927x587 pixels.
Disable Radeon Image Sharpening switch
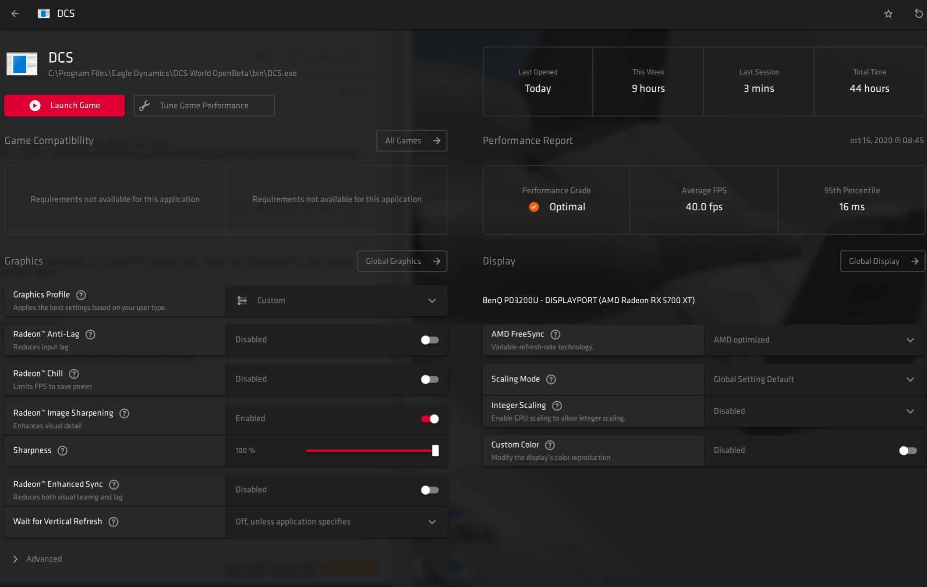(429, 419)
